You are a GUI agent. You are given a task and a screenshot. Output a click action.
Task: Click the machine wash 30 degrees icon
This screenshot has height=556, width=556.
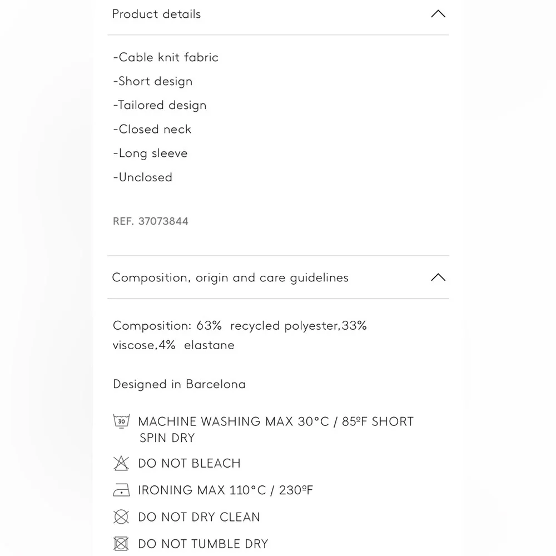click(x=121, y=421)
